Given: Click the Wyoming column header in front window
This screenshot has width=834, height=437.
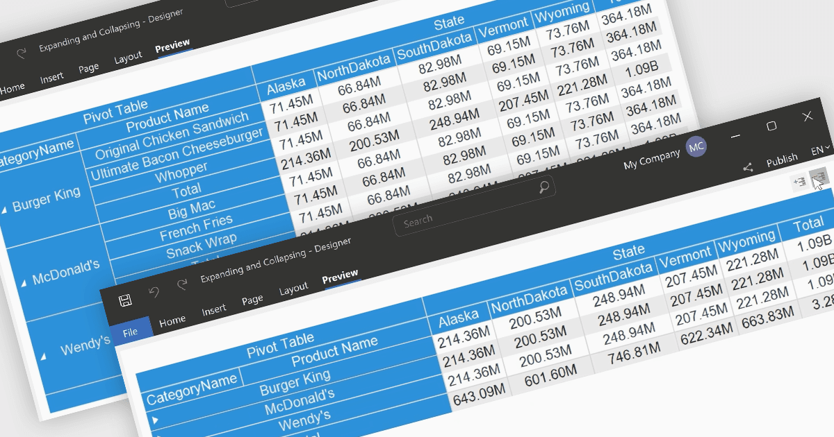Looking at the screenshot, I should click(x=747, y=240).
